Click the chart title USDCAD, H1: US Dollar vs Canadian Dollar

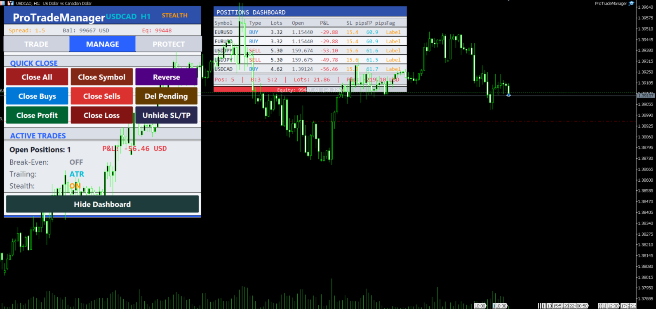click(x=54, y=3)
